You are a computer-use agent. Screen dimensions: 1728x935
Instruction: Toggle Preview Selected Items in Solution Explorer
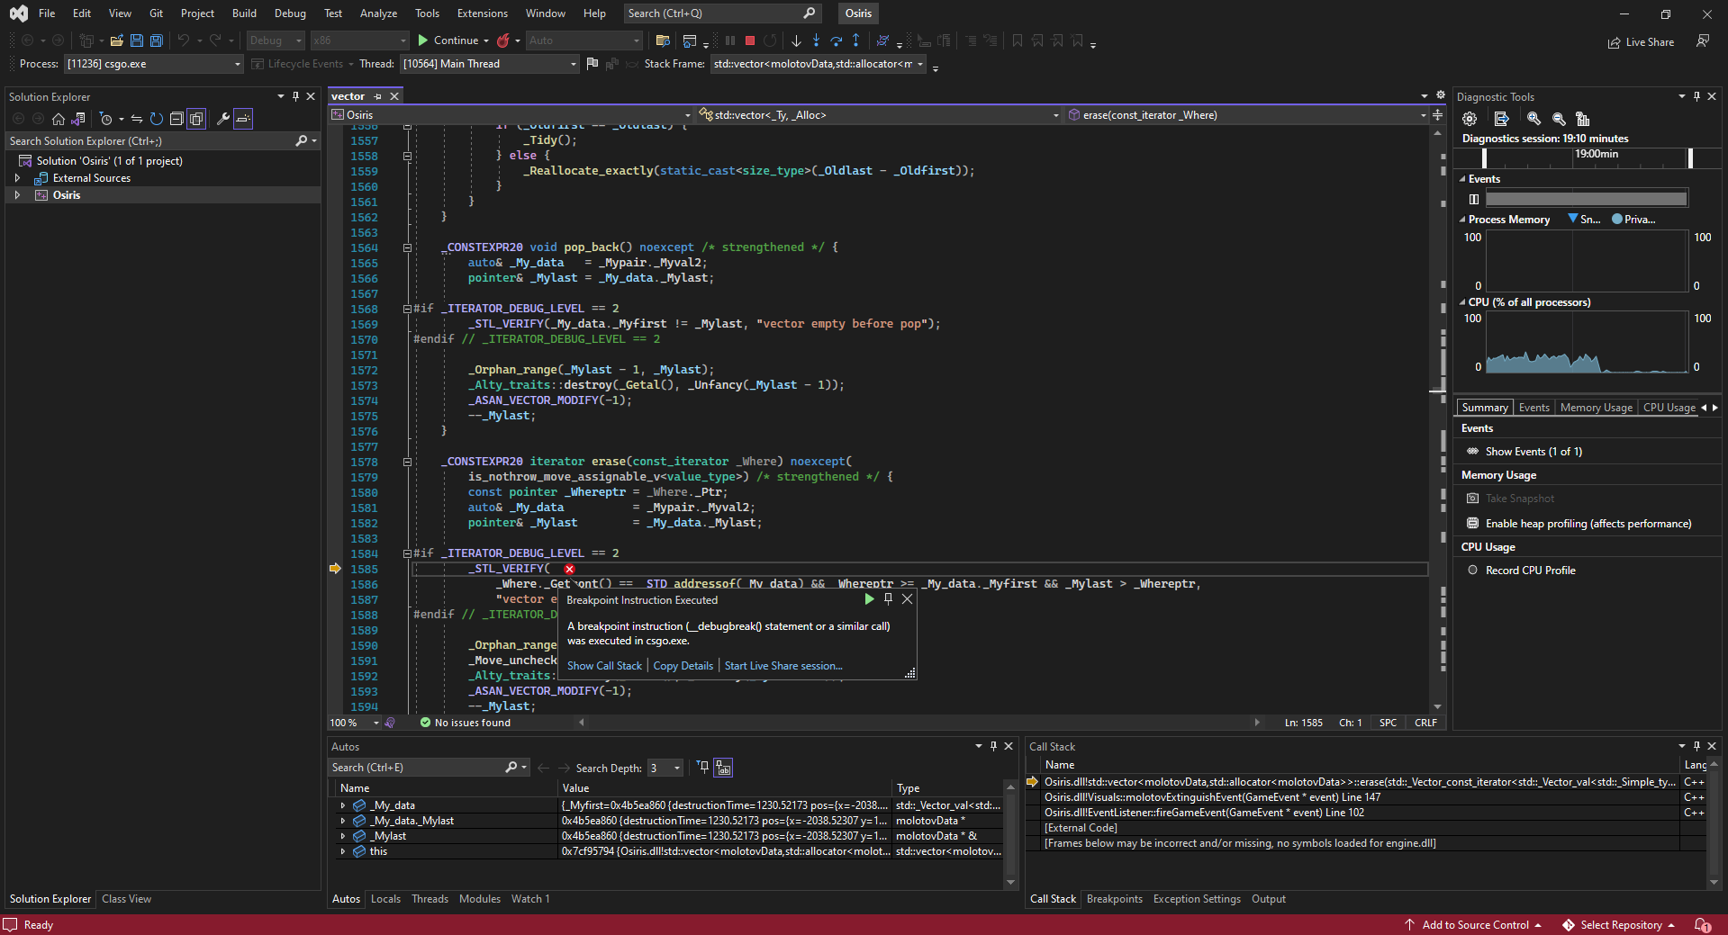coord(243,119)
